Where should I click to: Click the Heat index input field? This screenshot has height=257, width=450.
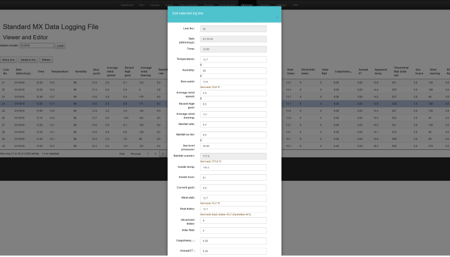tap(233, 209)
